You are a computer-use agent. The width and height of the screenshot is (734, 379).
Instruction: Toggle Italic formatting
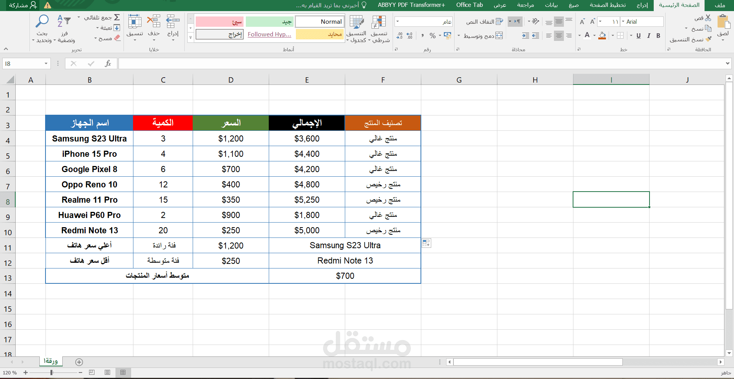648,36
